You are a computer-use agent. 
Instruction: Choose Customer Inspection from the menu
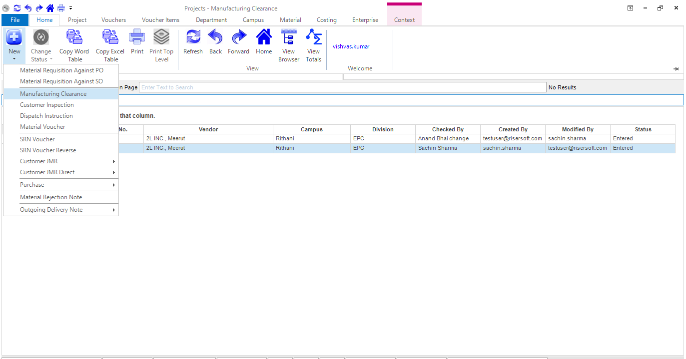61,105
